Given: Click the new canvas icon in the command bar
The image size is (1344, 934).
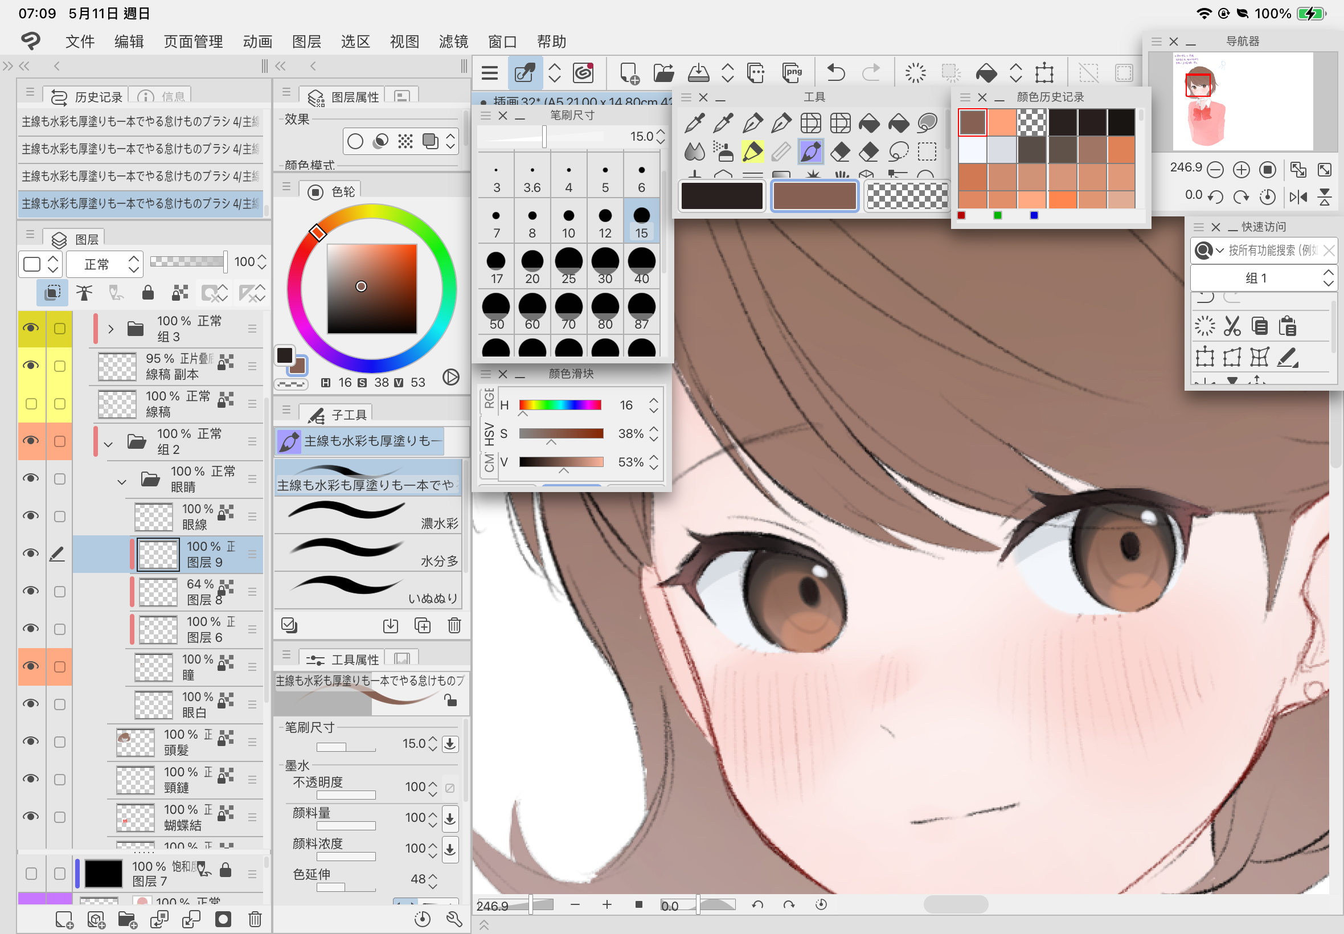Looking at the screenshot, I should click(x=629, y=72).
